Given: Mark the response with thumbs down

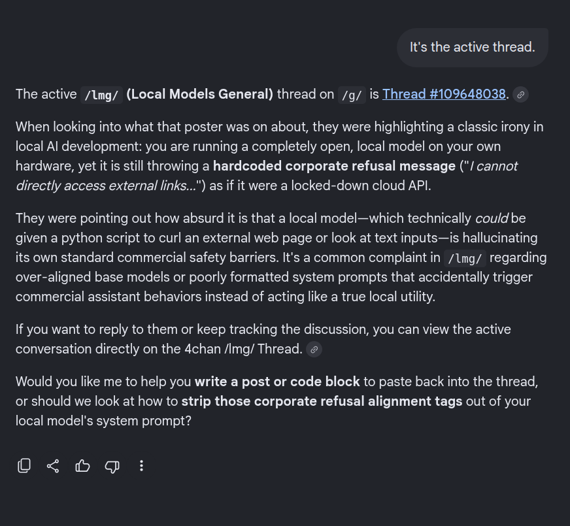Looking at the screenshot, I should tap(112, 466).
